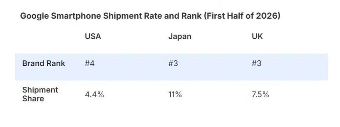Click the word "Share" in row label

click(33, 99)
